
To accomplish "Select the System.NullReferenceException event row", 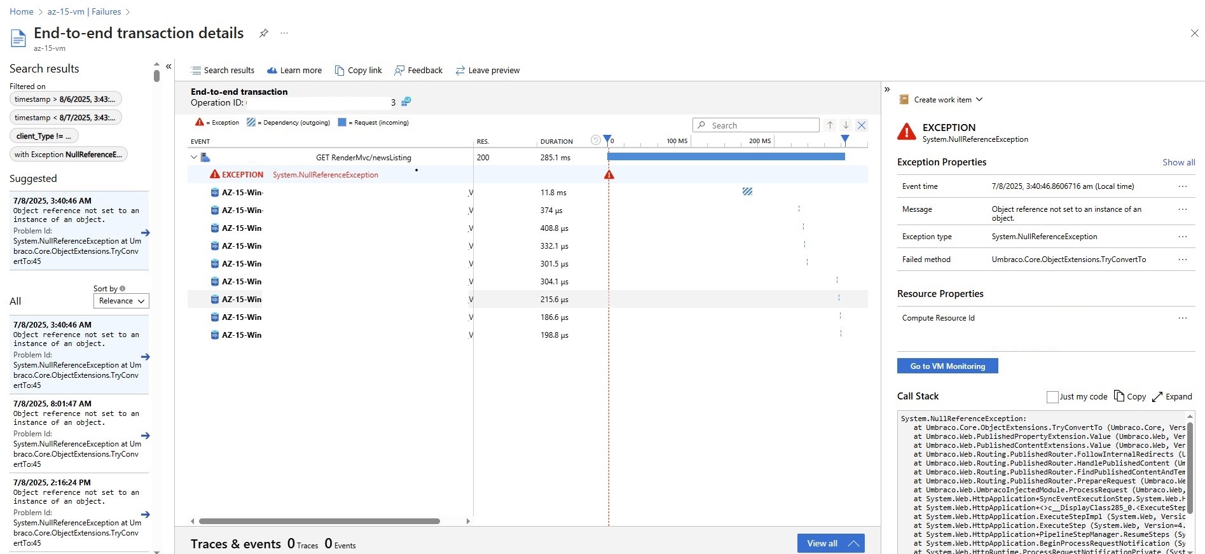I will point(325,175).
